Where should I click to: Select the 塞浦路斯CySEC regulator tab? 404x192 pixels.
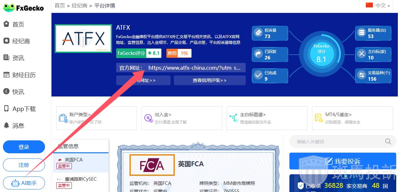(81, 182)
